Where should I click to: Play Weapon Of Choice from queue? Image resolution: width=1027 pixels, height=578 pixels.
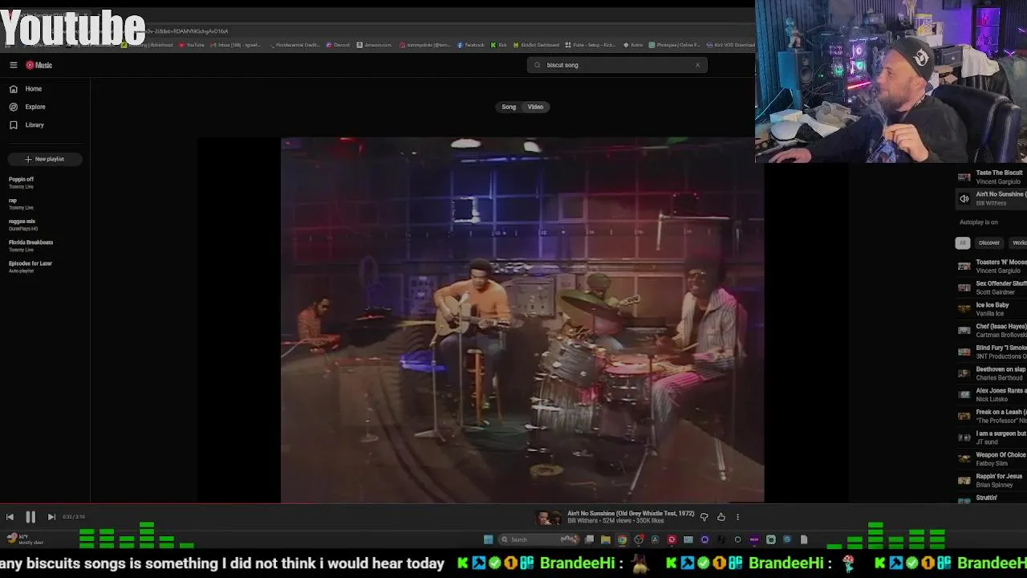[x=992, y=458]
